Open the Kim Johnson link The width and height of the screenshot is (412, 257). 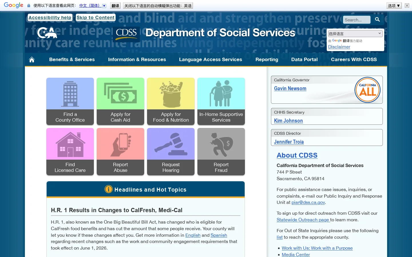coord(288,121)
